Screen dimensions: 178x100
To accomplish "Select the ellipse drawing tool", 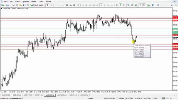I will coord(67,5).
